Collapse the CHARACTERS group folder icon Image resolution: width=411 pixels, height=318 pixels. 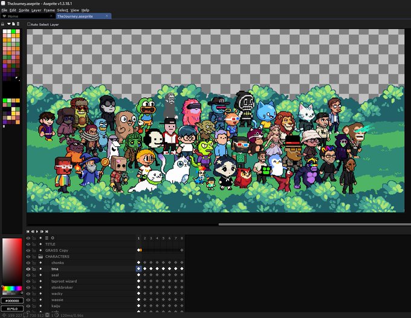[40, 257]
